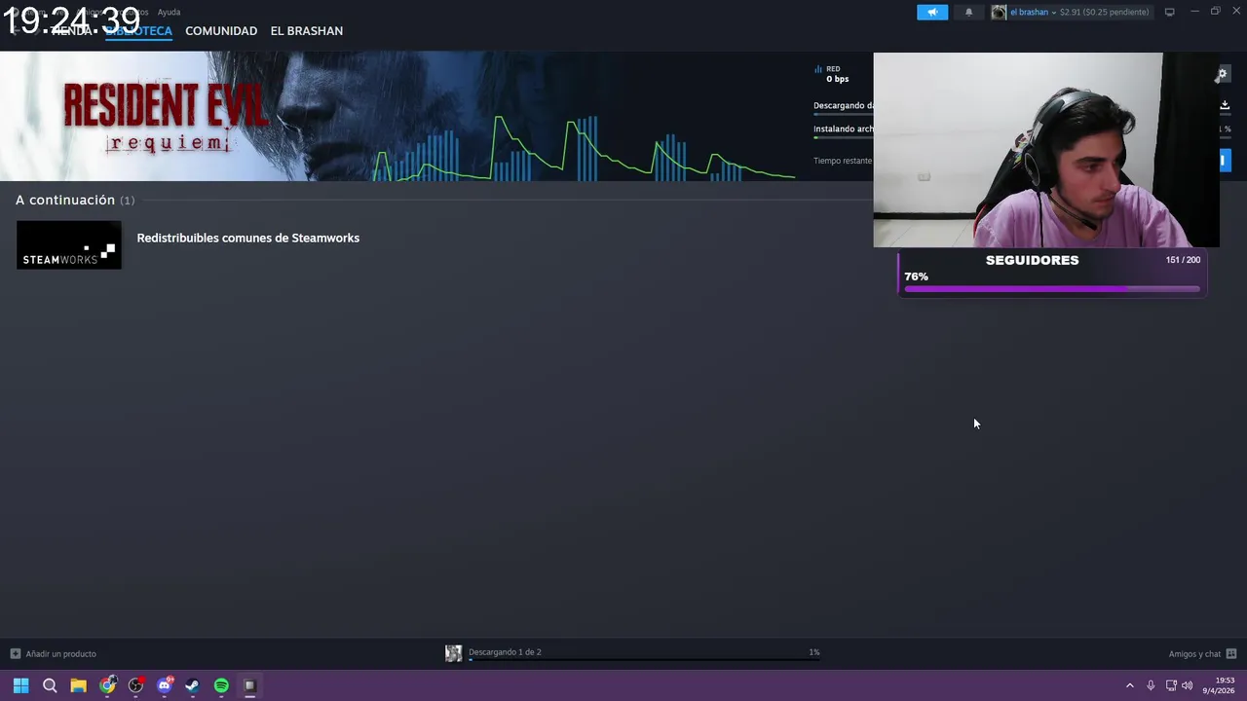Click the RED network bars icon
This screenshot has height=701, width=1247.
(x=818, y=69)
